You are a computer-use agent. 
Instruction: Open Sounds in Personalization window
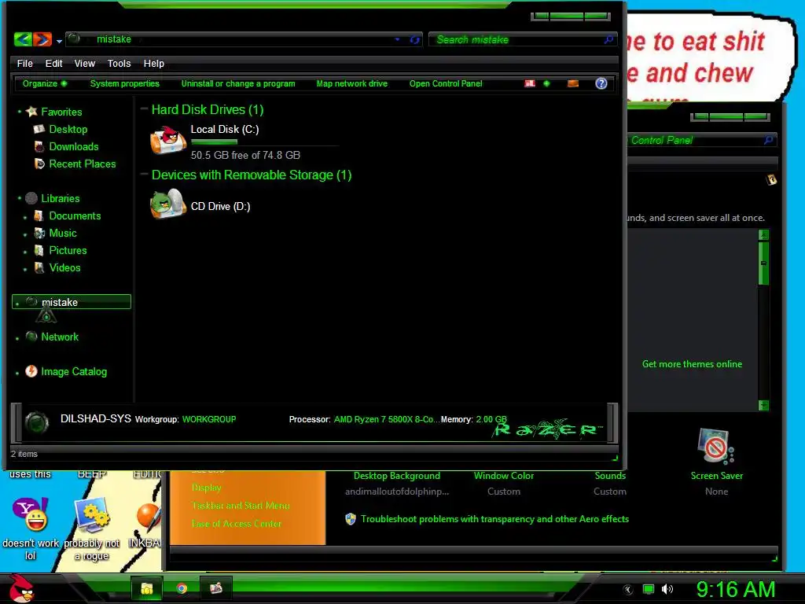(x=610, y=476)
